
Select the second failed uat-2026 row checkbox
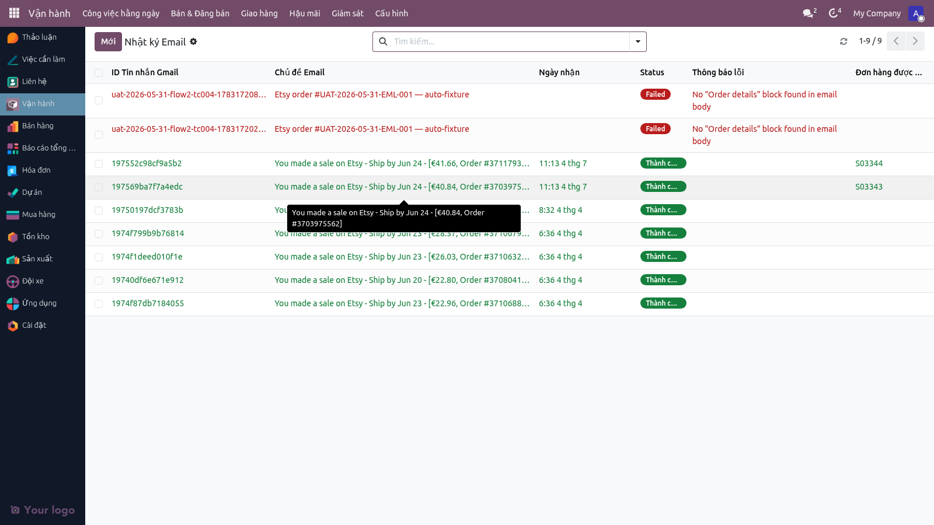pos(99,135)
